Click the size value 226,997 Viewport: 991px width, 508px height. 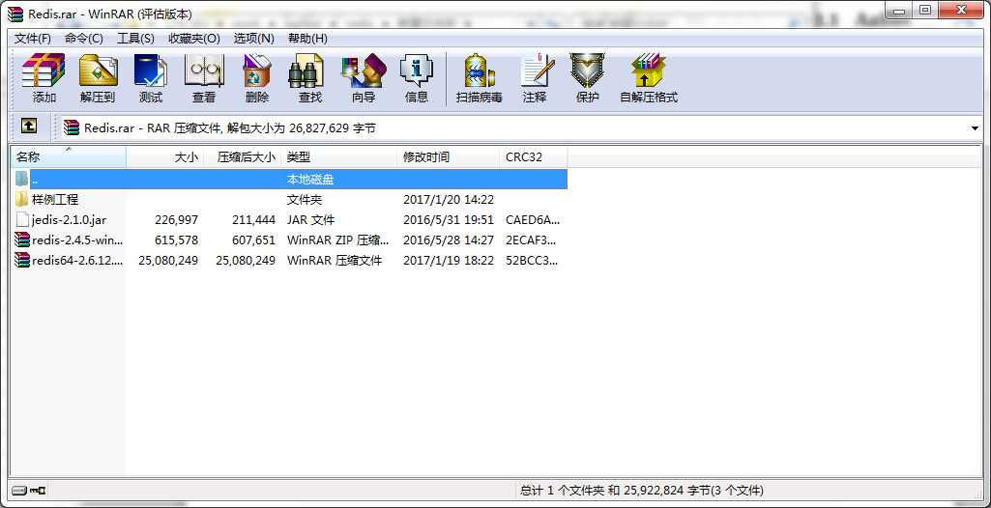point(176,219)
